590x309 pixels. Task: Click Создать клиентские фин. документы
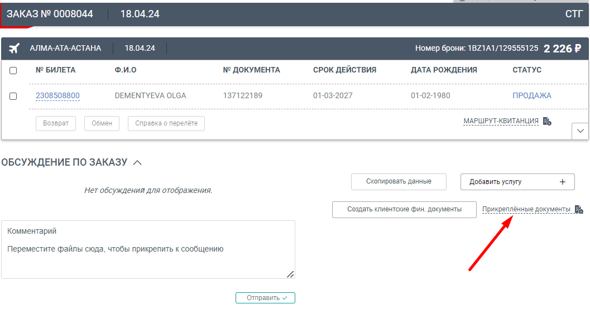coord(404,210)
